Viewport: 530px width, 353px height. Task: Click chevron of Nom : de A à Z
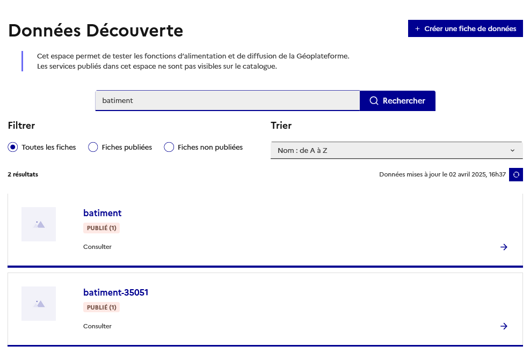(x=512, y=151)
